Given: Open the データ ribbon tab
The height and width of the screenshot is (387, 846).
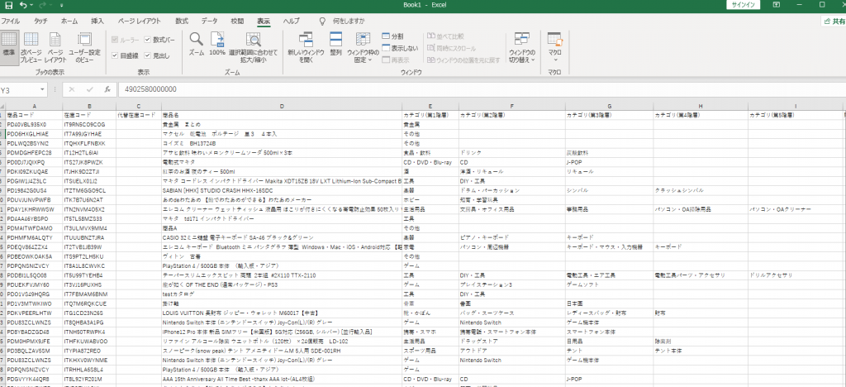Looking at the screenshot, I should click(210, 20).
